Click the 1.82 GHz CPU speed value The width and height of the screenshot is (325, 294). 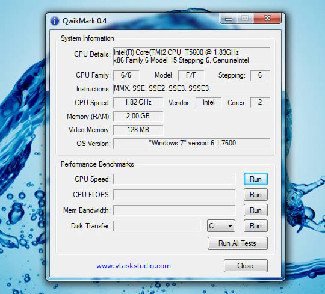coord(138,102)
